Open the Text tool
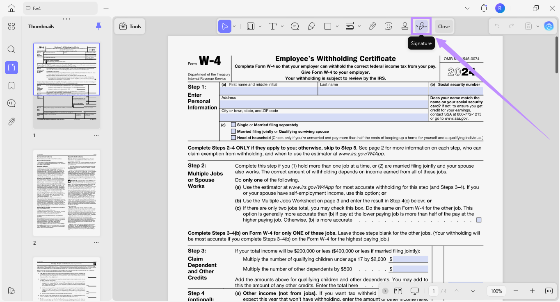The image size is (560, 302). coord(272,26)
